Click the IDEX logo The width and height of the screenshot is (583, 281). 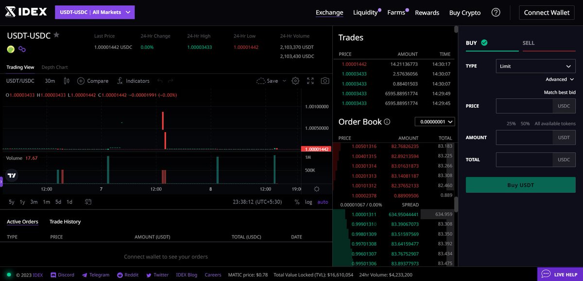[x=26, y=12]
